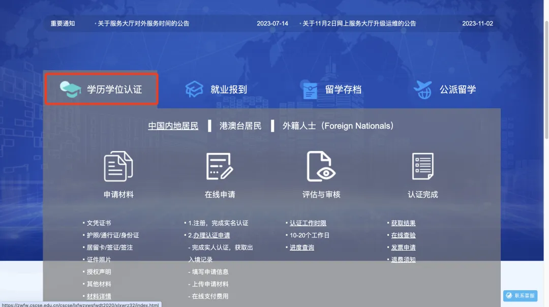Open 联系客服 customer service button

click(520, 295)
